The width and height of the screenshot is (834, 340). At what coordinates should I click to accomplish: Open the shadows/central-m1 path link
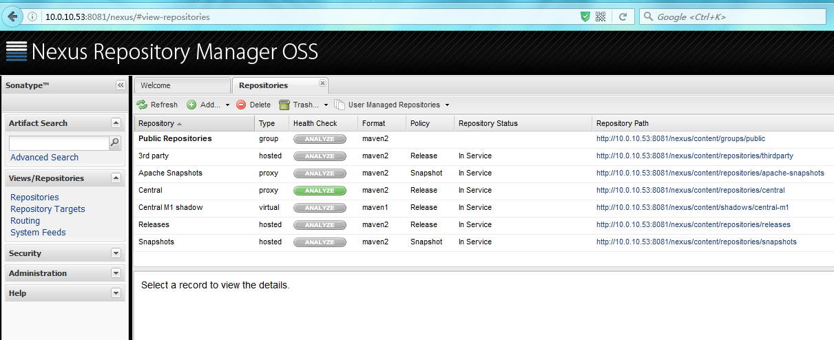click(693, 208)
